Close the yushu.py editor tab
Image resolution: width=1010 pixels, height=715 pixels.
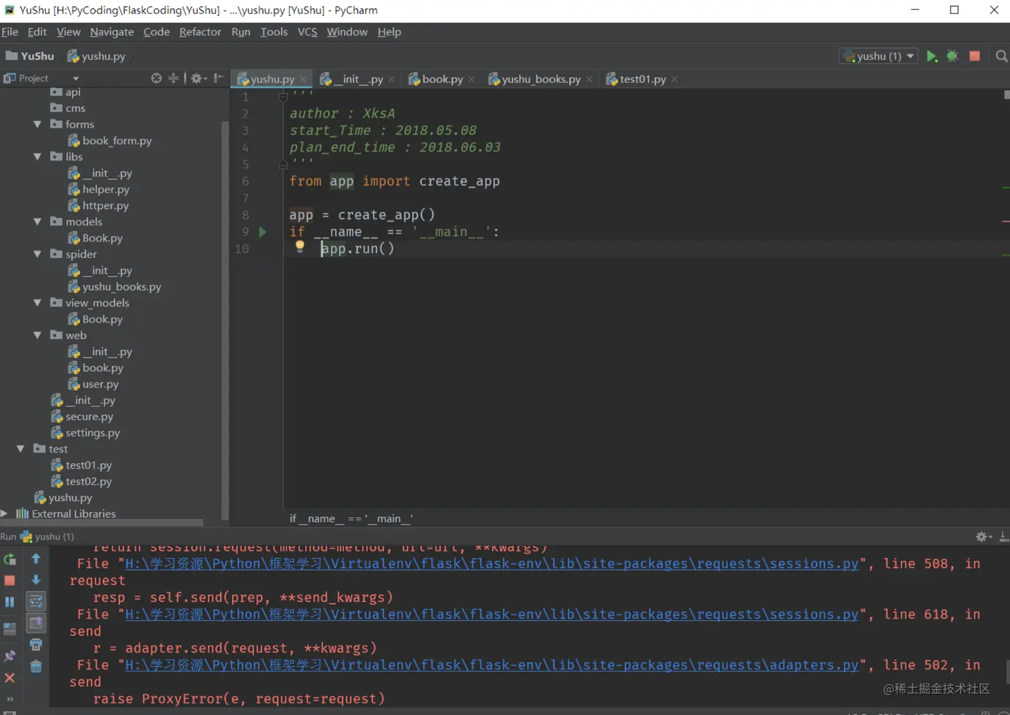coord(303,79)
